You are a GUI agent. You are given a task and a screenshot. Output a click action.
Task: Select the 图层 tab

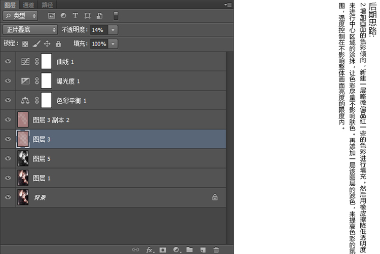click(10, 5)
